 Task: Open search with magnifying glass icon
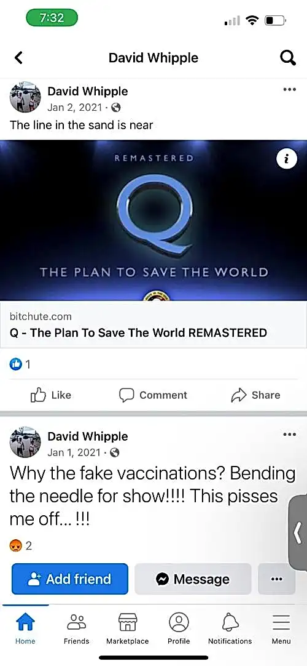288,58
